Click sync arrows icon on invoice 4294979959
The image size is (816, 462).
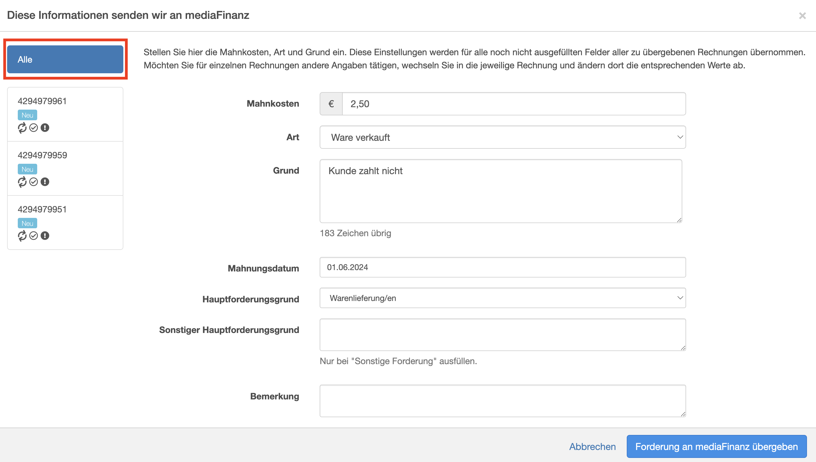(x=22, y=182)
